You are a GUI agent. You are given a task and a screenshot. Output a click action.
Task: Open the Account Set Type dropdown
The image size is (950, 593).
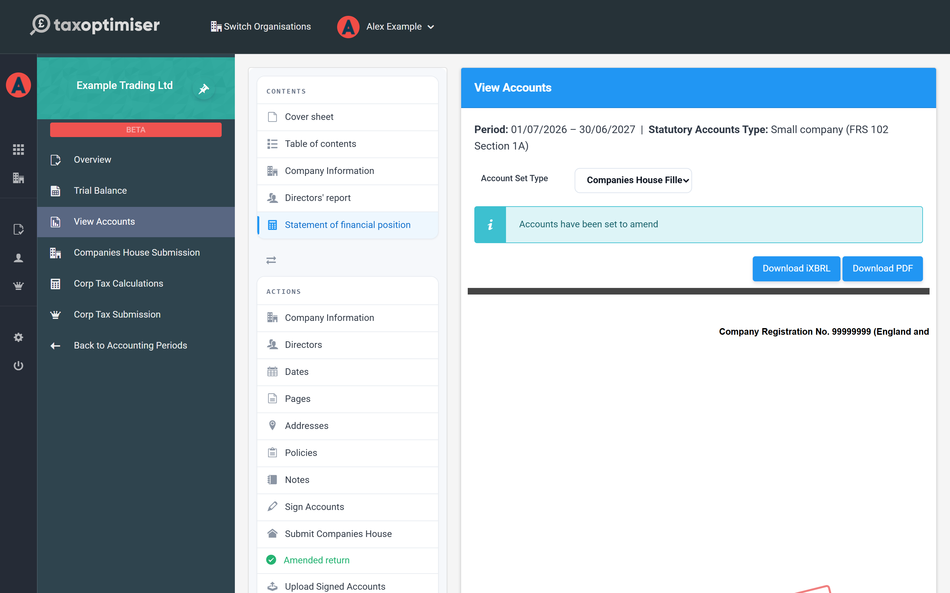pyautogui.click(x=633, y=181)
